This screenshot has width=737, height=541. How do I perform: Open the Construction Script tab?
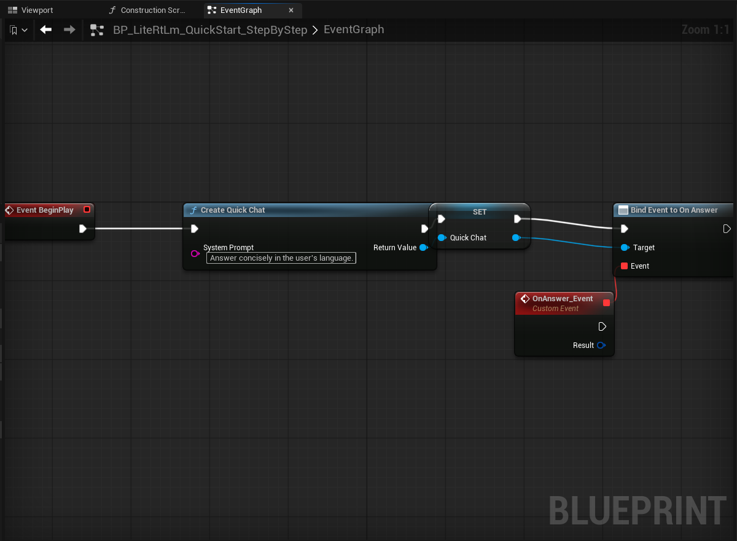point(147,10)
